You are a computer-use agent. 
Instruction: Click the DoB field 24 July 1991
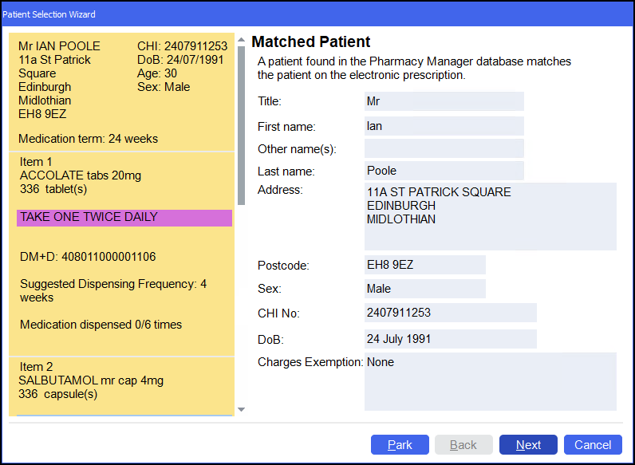[450, 339]
